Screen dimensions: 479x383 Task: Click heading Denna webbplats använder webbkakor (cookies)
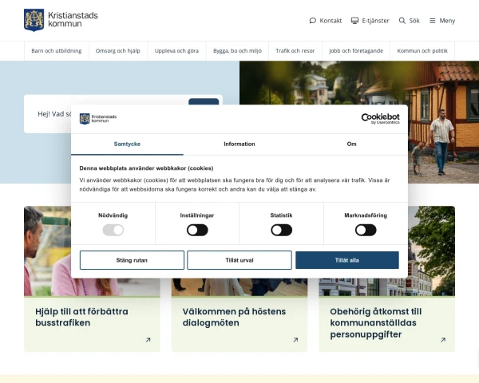pyautogui.click(x=146, y=168)
